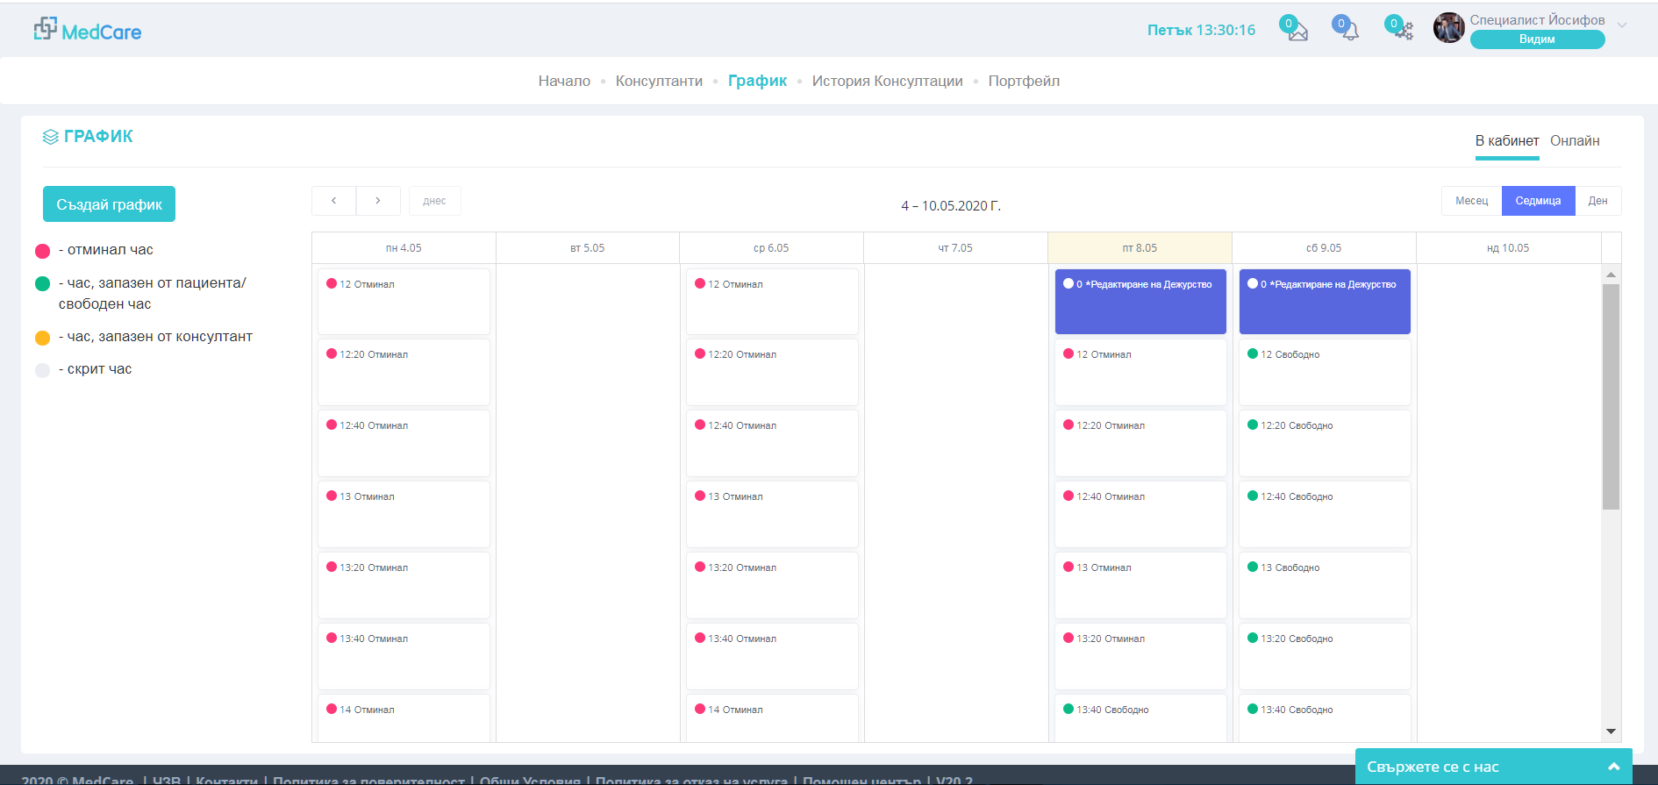Viewport: 1658px width, 785px height.
Task: Click the layers icon beside ГРАФИК
Action: pyautogui.click(x=51, y=137)
